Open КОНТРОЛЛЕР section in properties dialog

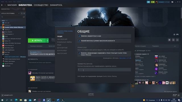tap(62, 50)
